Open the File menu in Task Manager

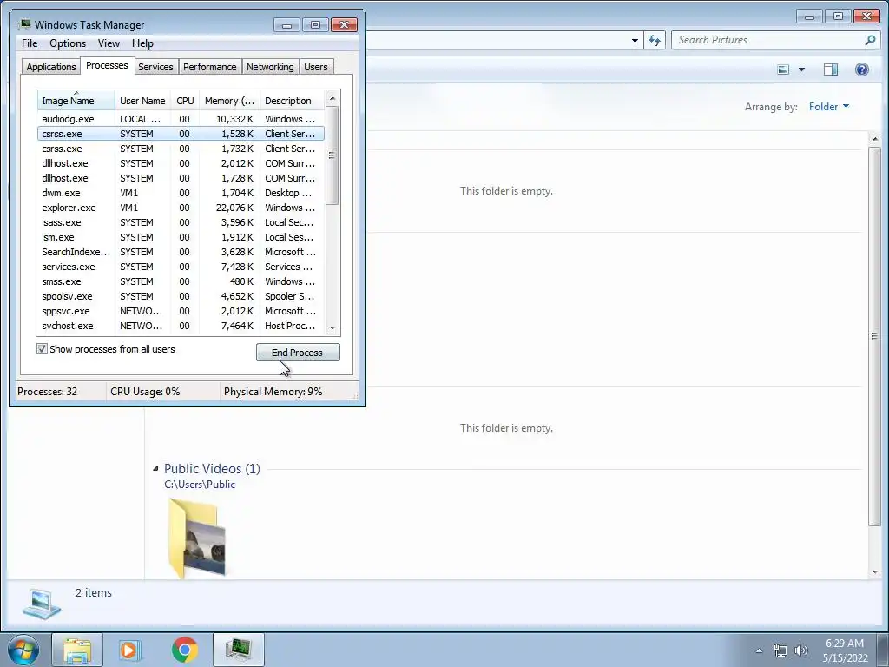click(x=30, y=43)
